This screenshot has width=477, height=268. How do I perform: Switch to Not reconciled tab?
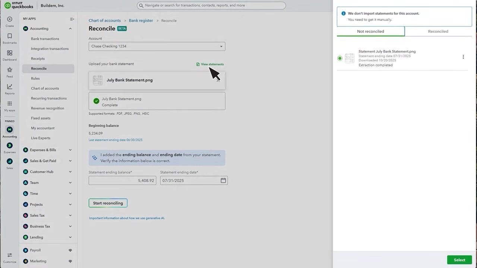[x=370, y=31]
